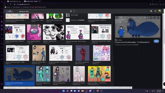
Task: Close the image preview panel
Action: click(x=117, y=18)
